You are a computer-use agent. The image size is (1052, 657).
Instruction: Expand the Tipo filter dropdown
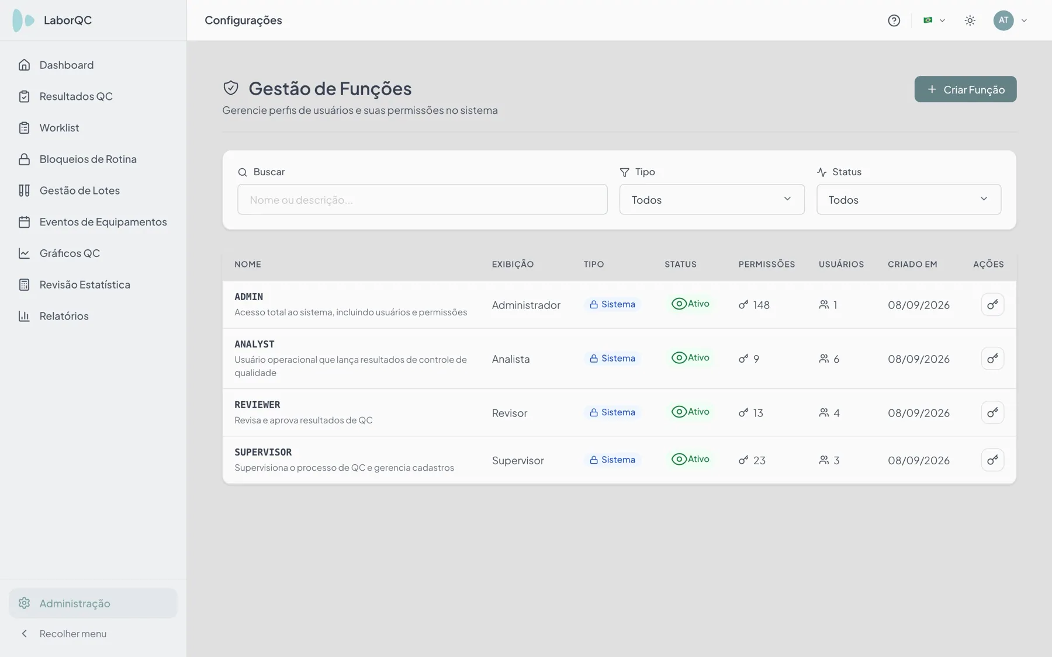pos(712,200)
